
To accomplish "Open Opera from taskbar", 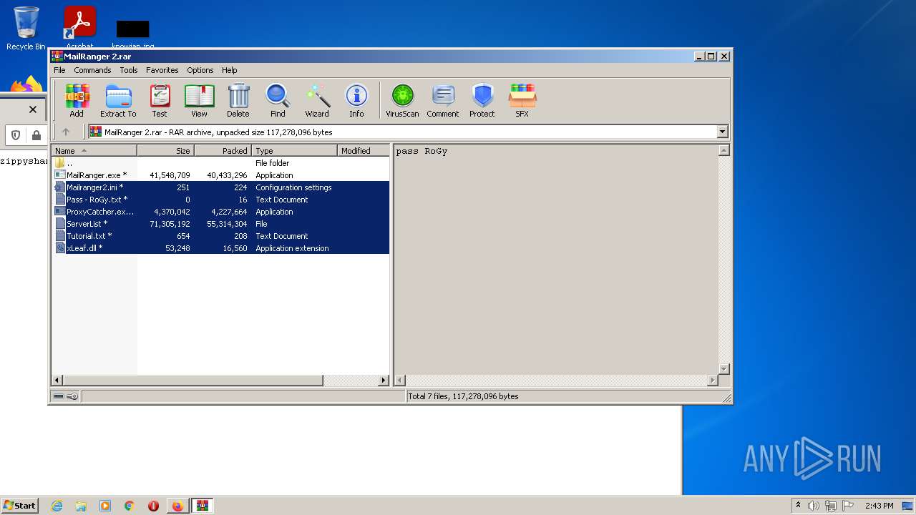I will 153,506.
